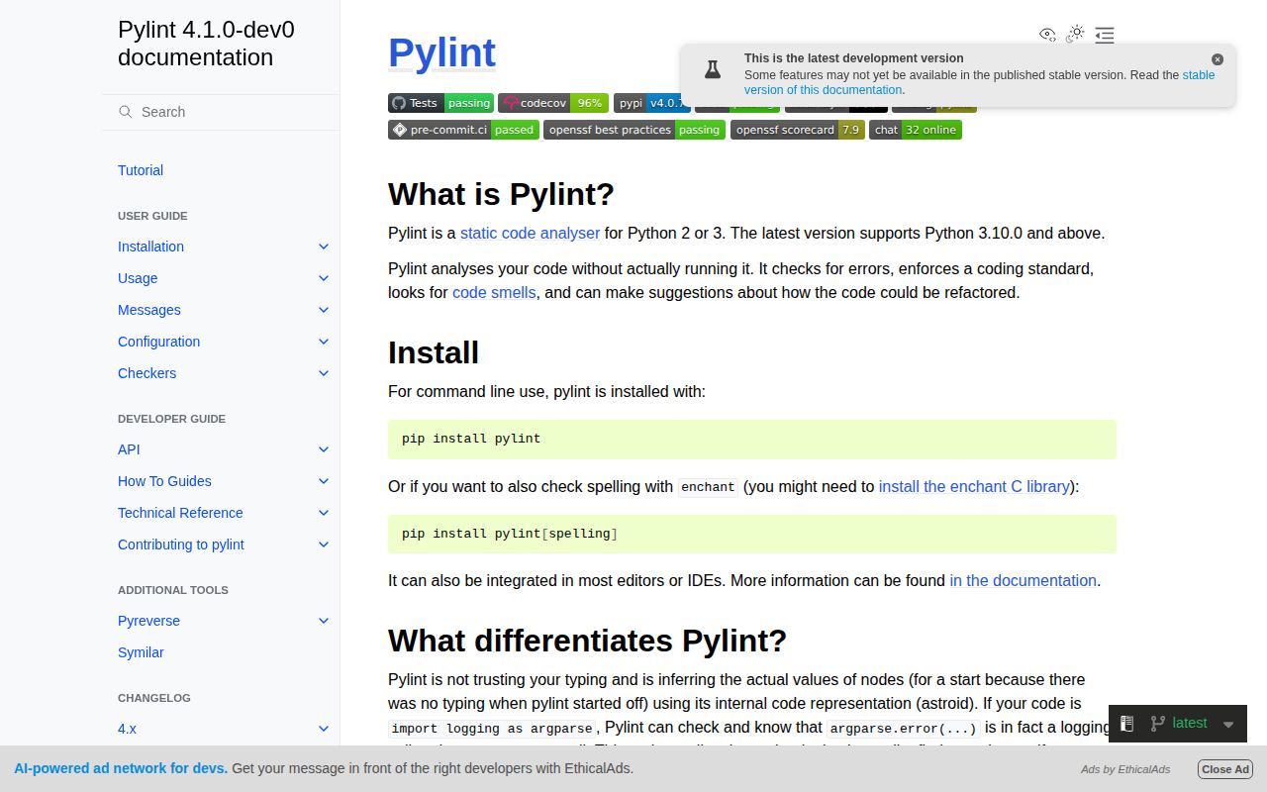Open Symilar tool page

[x=141, y=652]
